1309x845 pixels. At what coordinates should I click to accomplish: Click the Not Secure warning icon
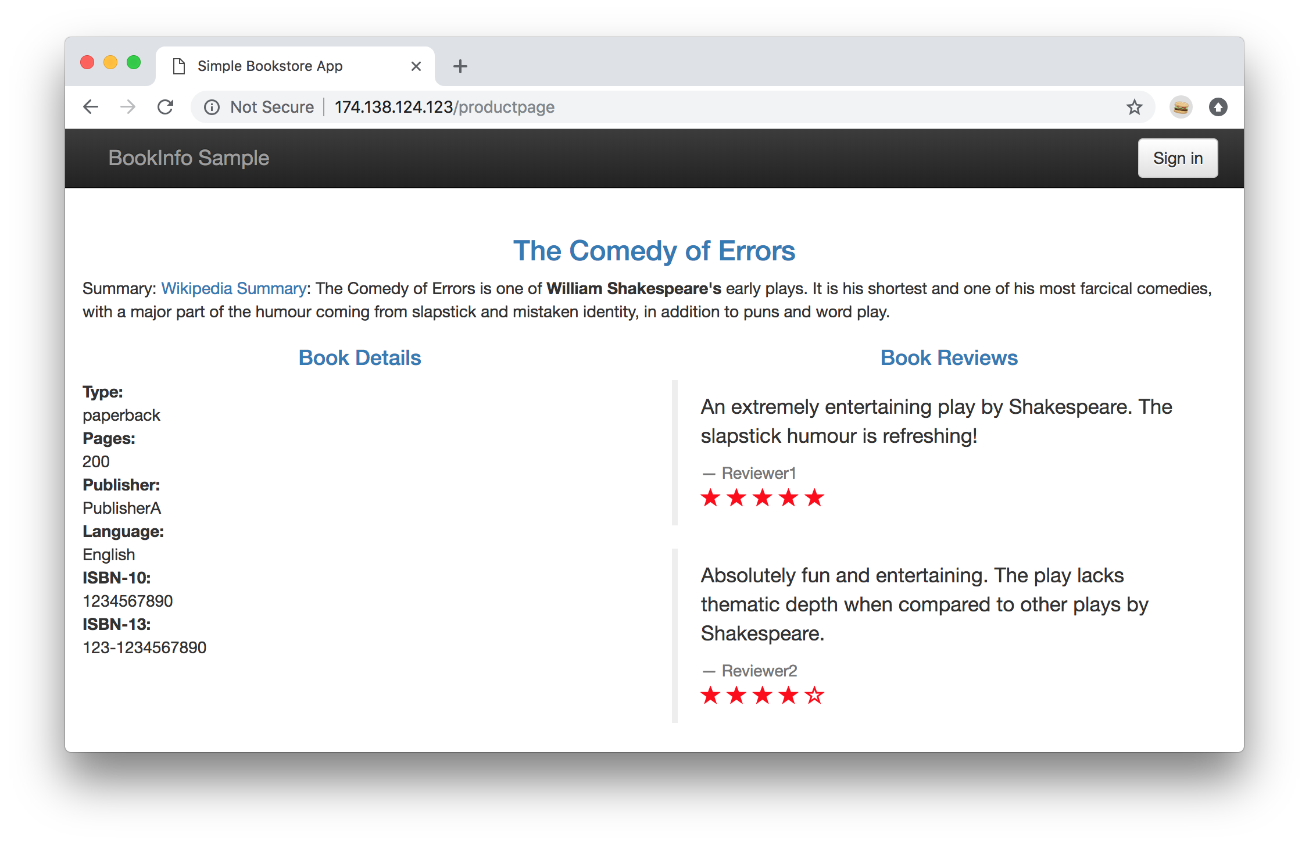click(211, 106)
